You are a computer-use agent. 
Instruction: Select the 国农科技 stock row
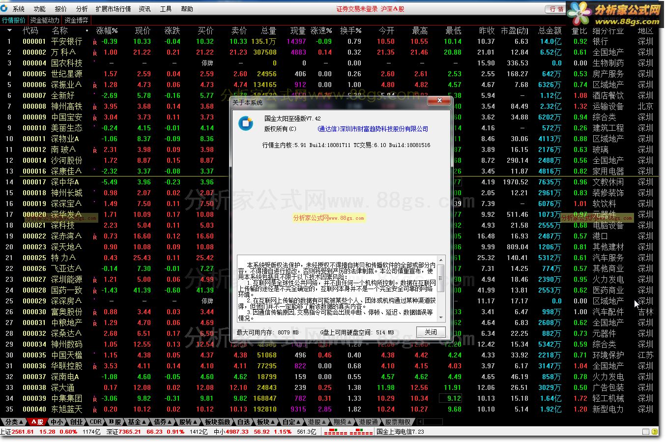329,63
